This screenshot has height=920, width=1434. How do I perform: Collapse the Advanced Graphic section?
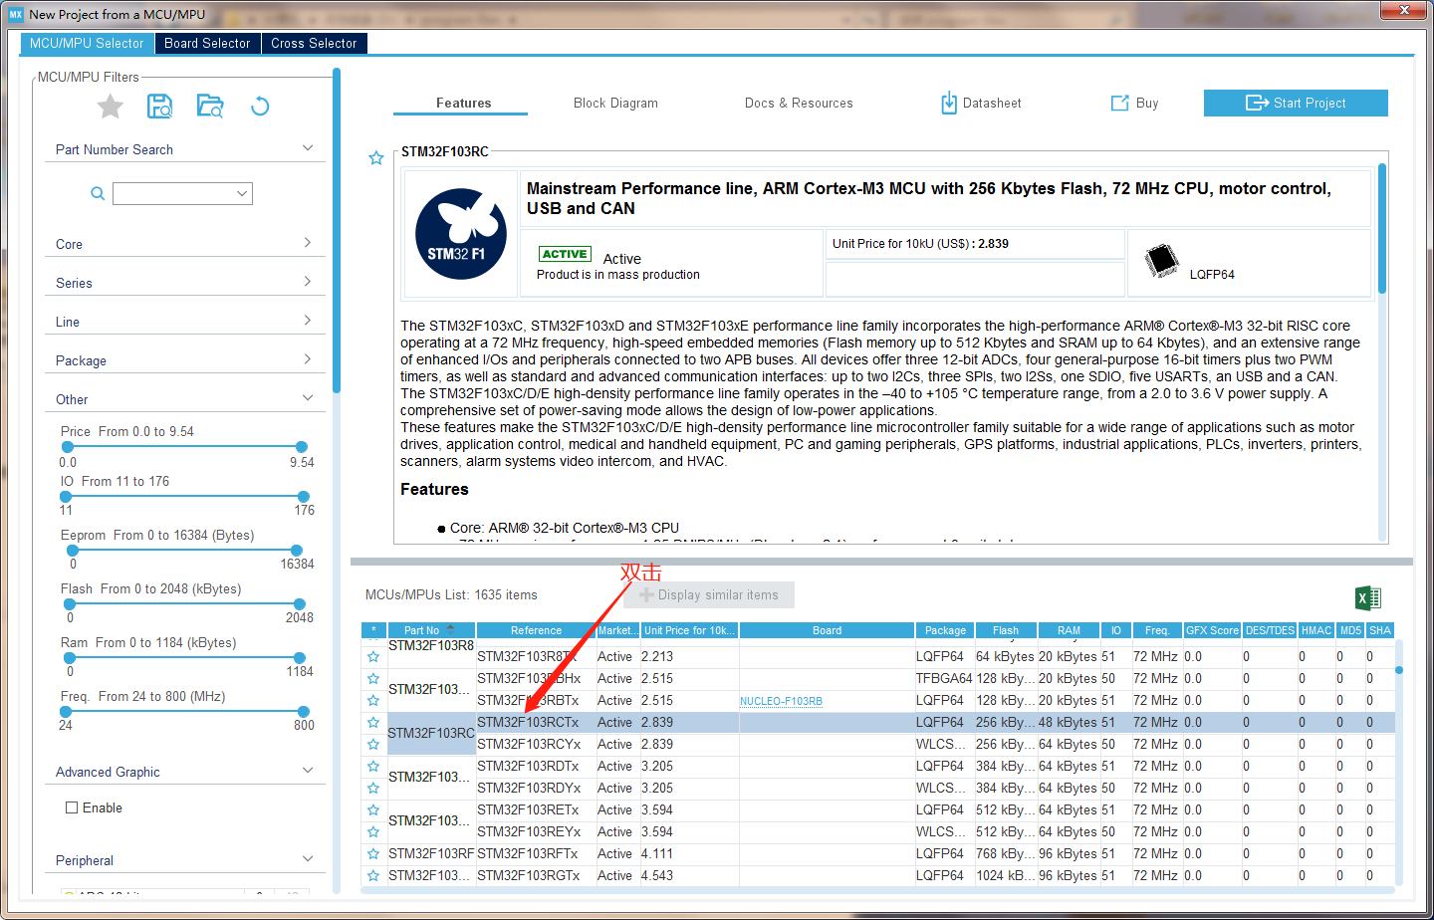[308, 771]
